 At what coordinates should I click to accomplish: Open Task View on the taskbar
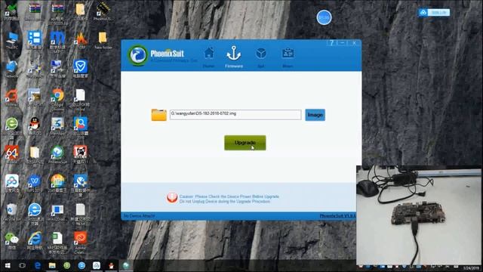point(22,265)
